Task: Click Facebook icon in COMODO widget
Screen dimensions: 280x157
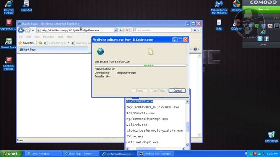Action: (x=266, y=38)
